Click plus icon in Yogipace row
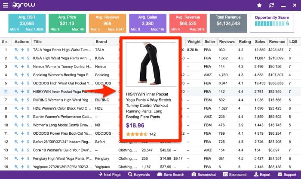301x179 pixels. click(x=22, y=167)
